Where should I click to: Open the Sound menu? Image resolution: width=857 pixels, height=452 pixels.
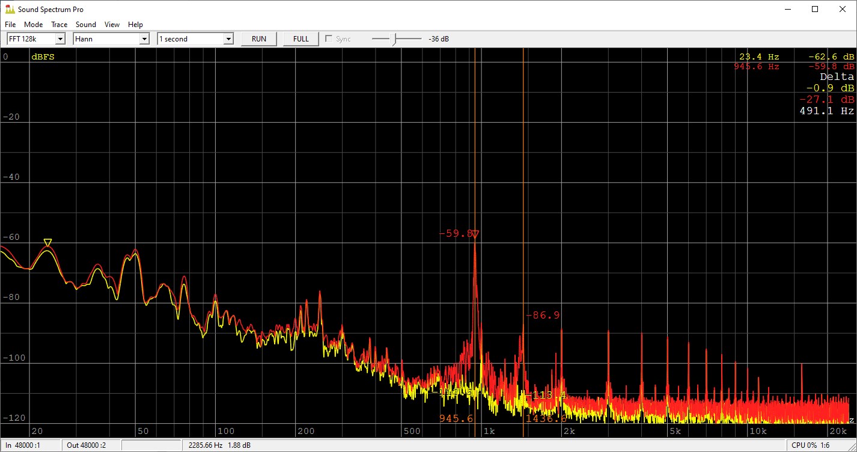(85, 24)
